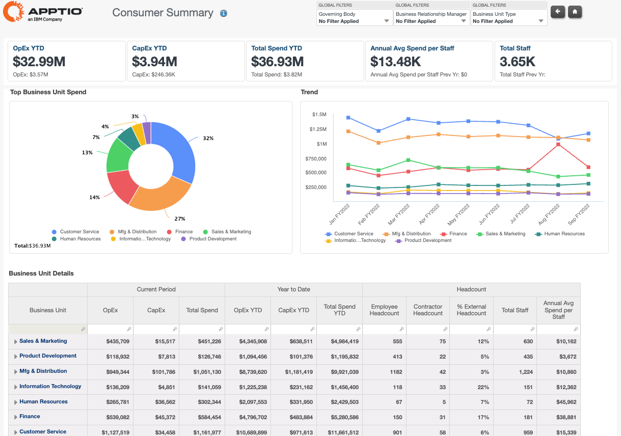The width and height of the screenshot is (621, 436).
Task: Click the Apptio logo
Action: click(43, 12)
